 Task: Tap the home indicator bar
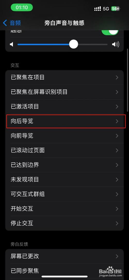[64, 277]
